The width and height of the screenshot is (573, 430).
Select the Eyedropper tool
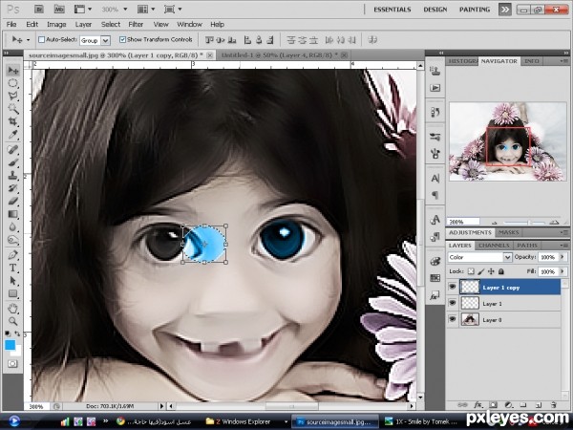(x=12, y=135)
